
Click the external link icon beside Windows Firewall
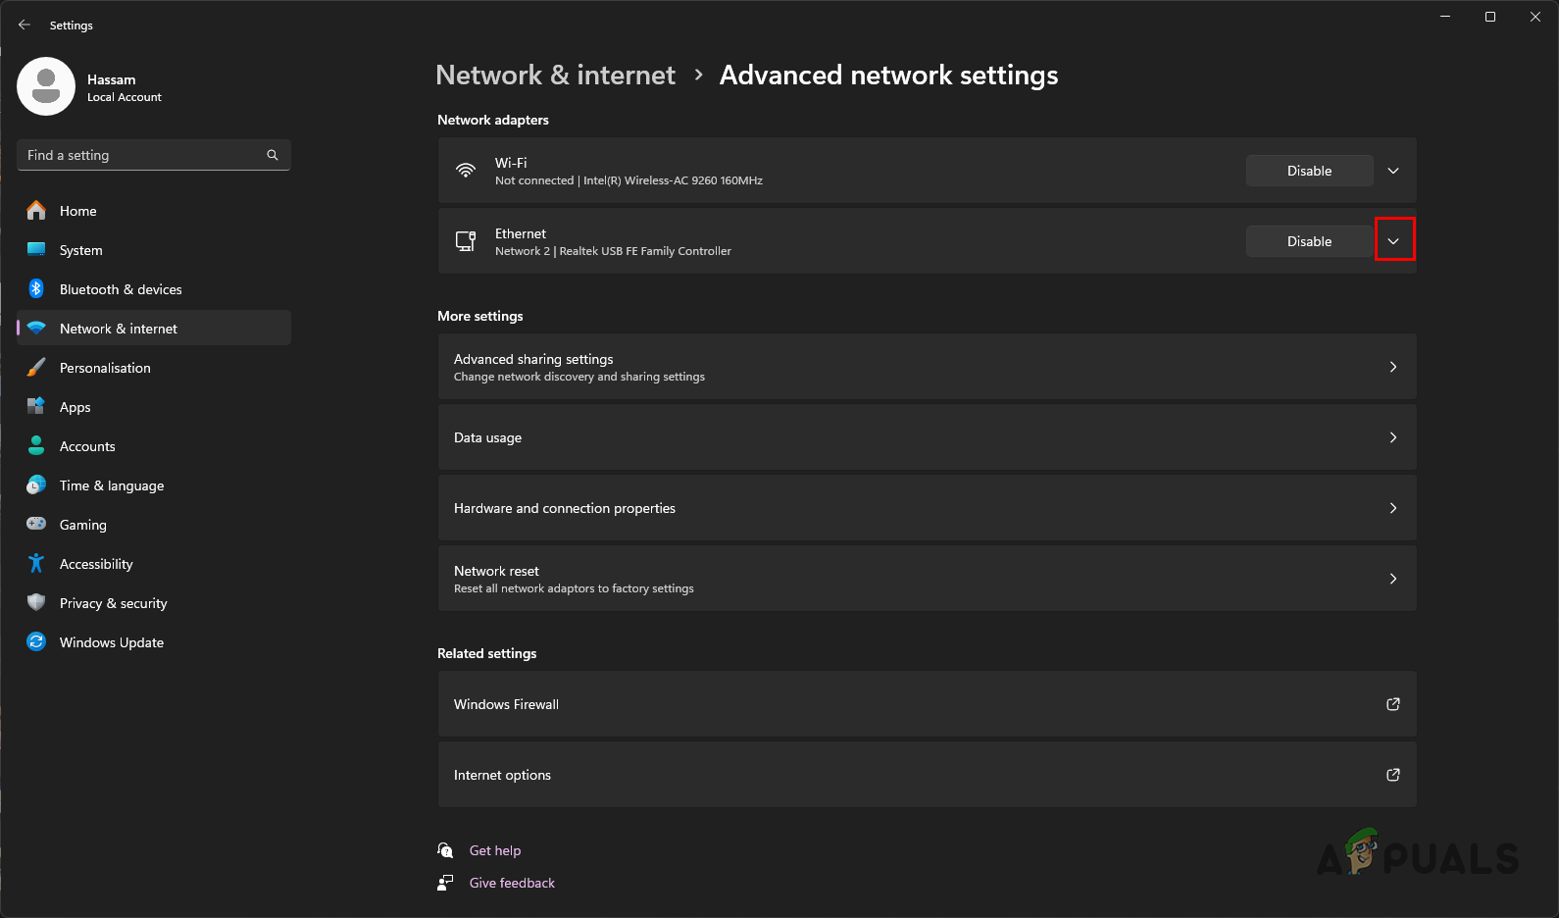tap(1392, 704)
